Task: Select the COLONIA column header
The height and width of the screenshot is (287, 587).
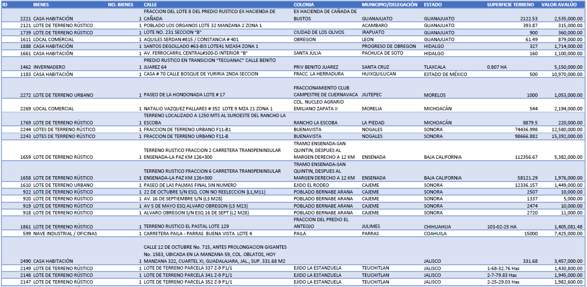Action: coord(304,4)
